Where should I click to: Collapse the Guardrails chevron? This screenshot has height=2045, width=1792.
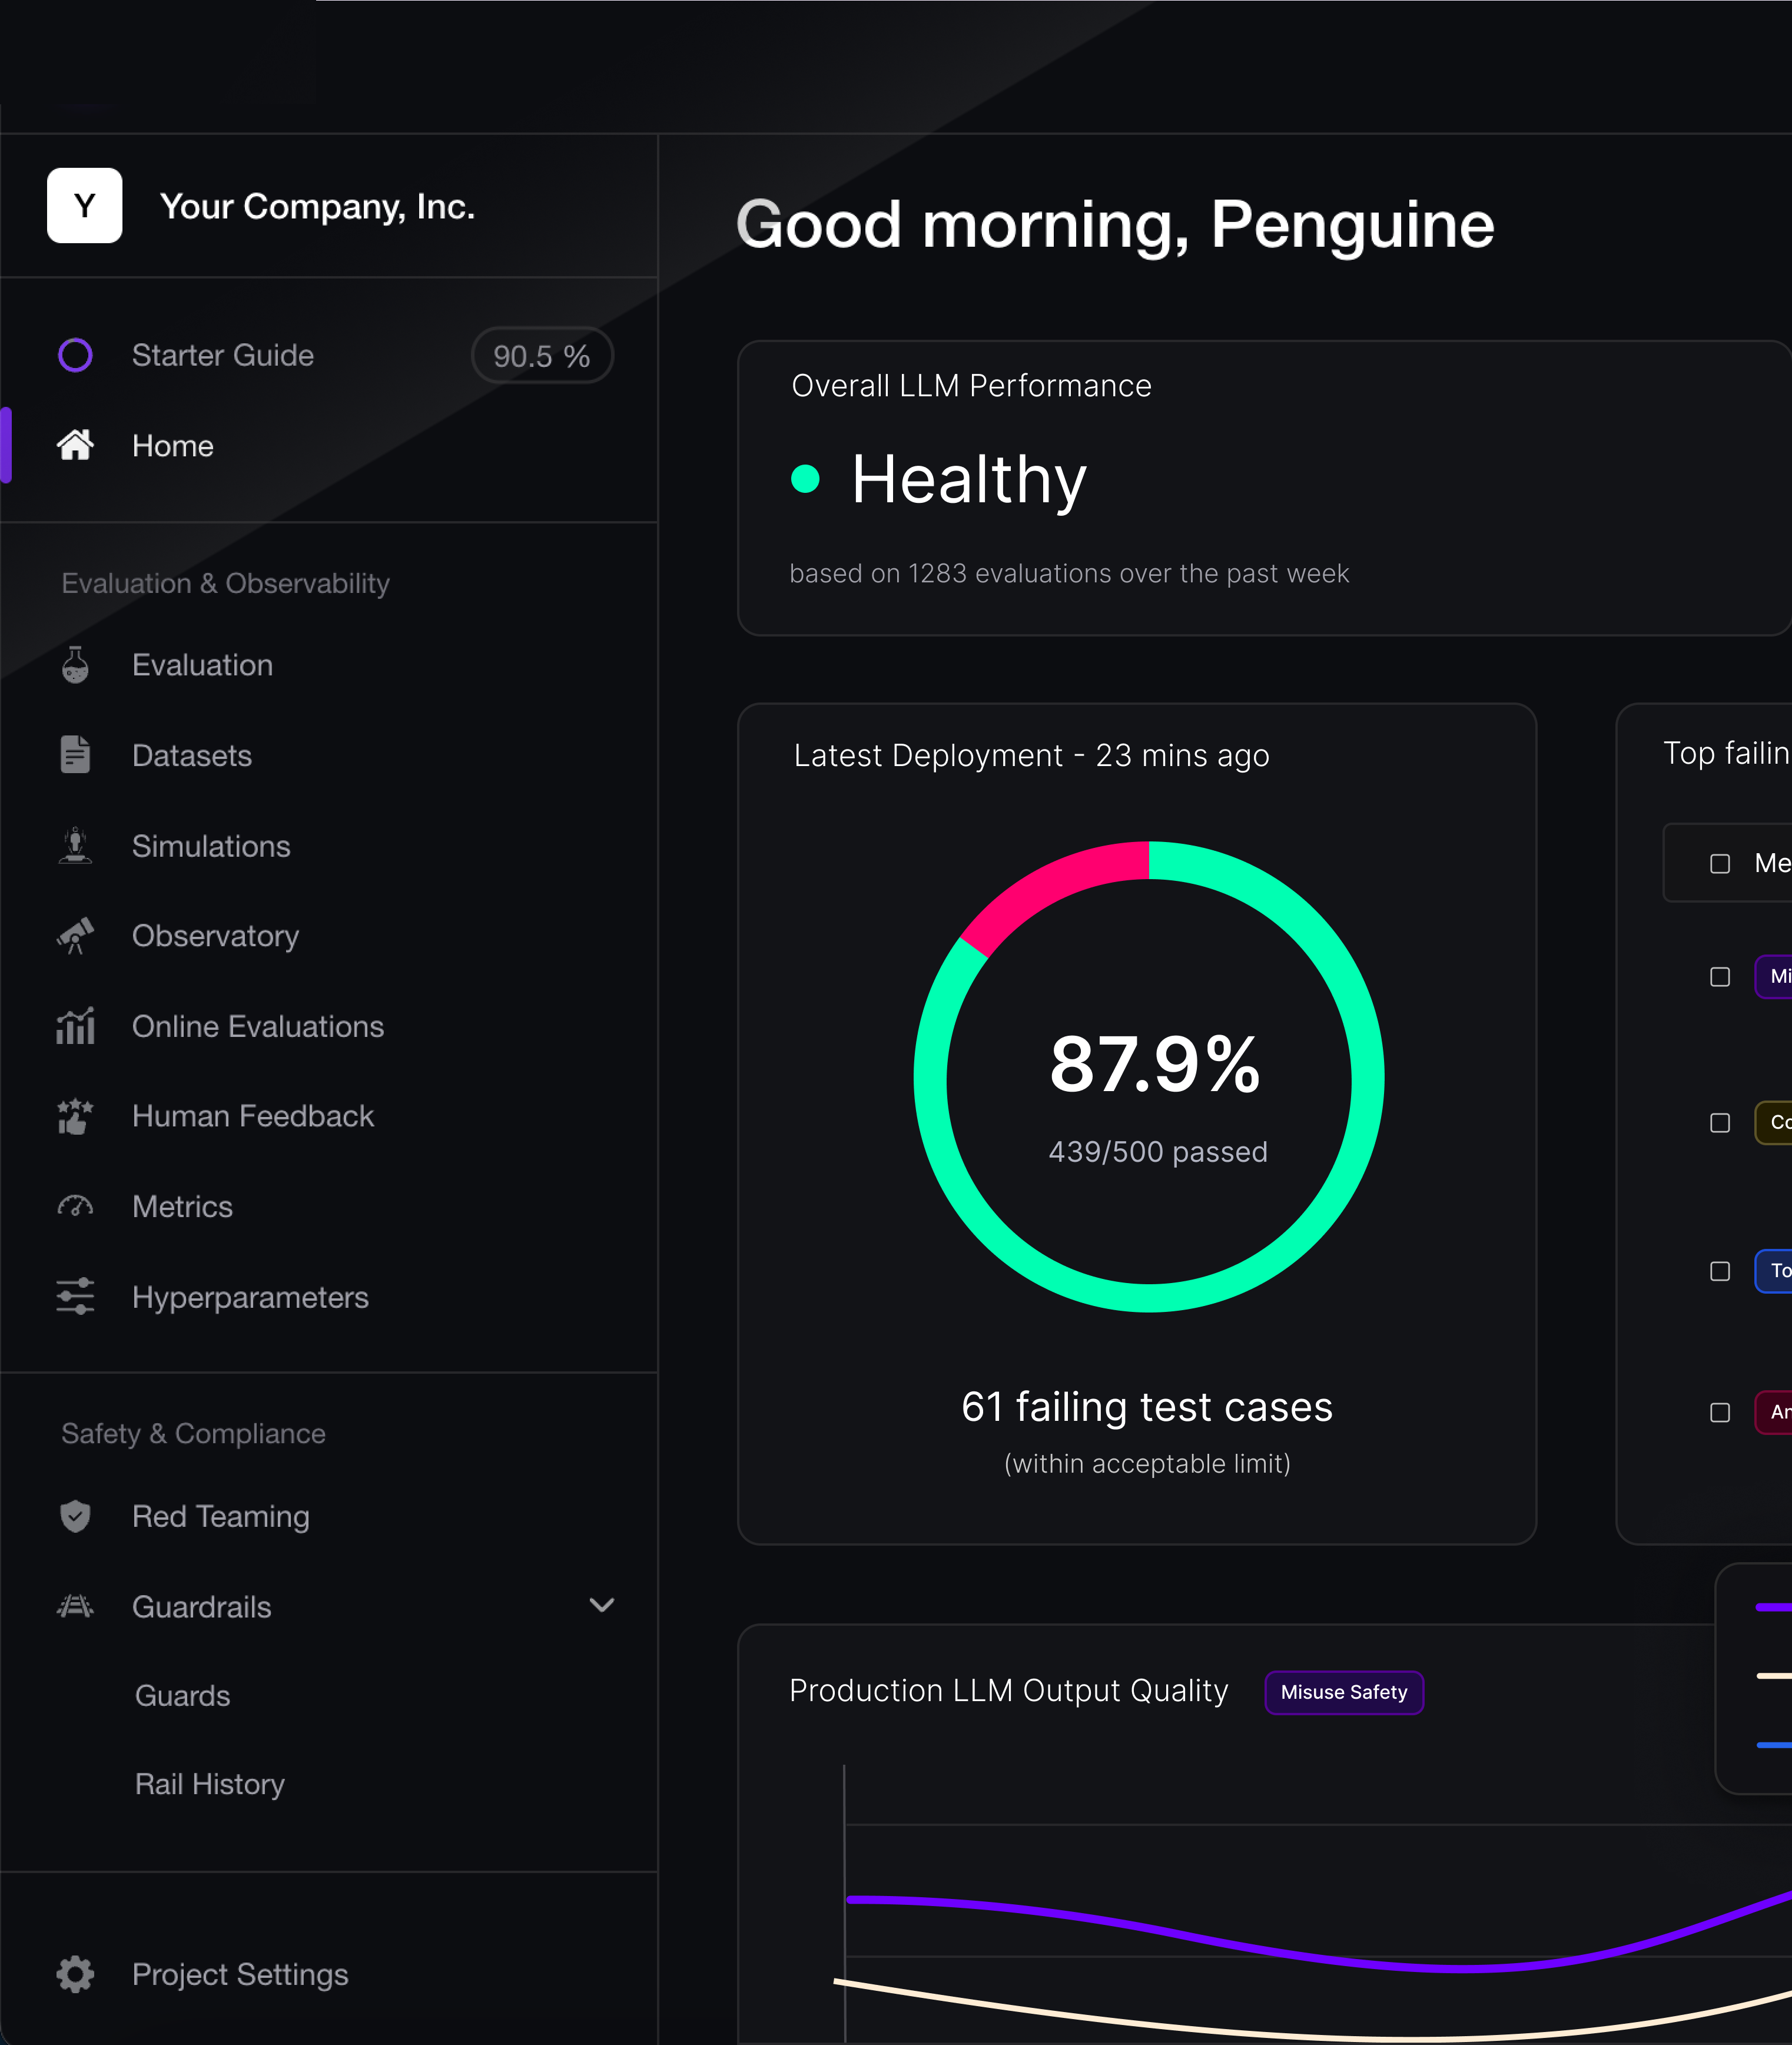point(602,1605)
